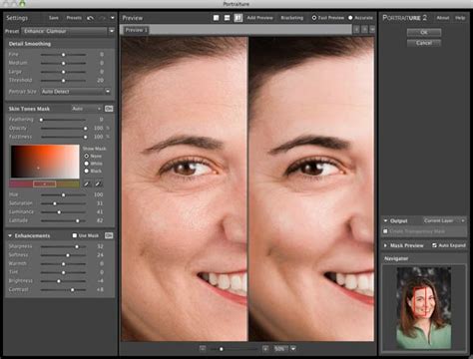Open the Help menu
This screenshot has width=473, height=359.
(x=460, y=18)
